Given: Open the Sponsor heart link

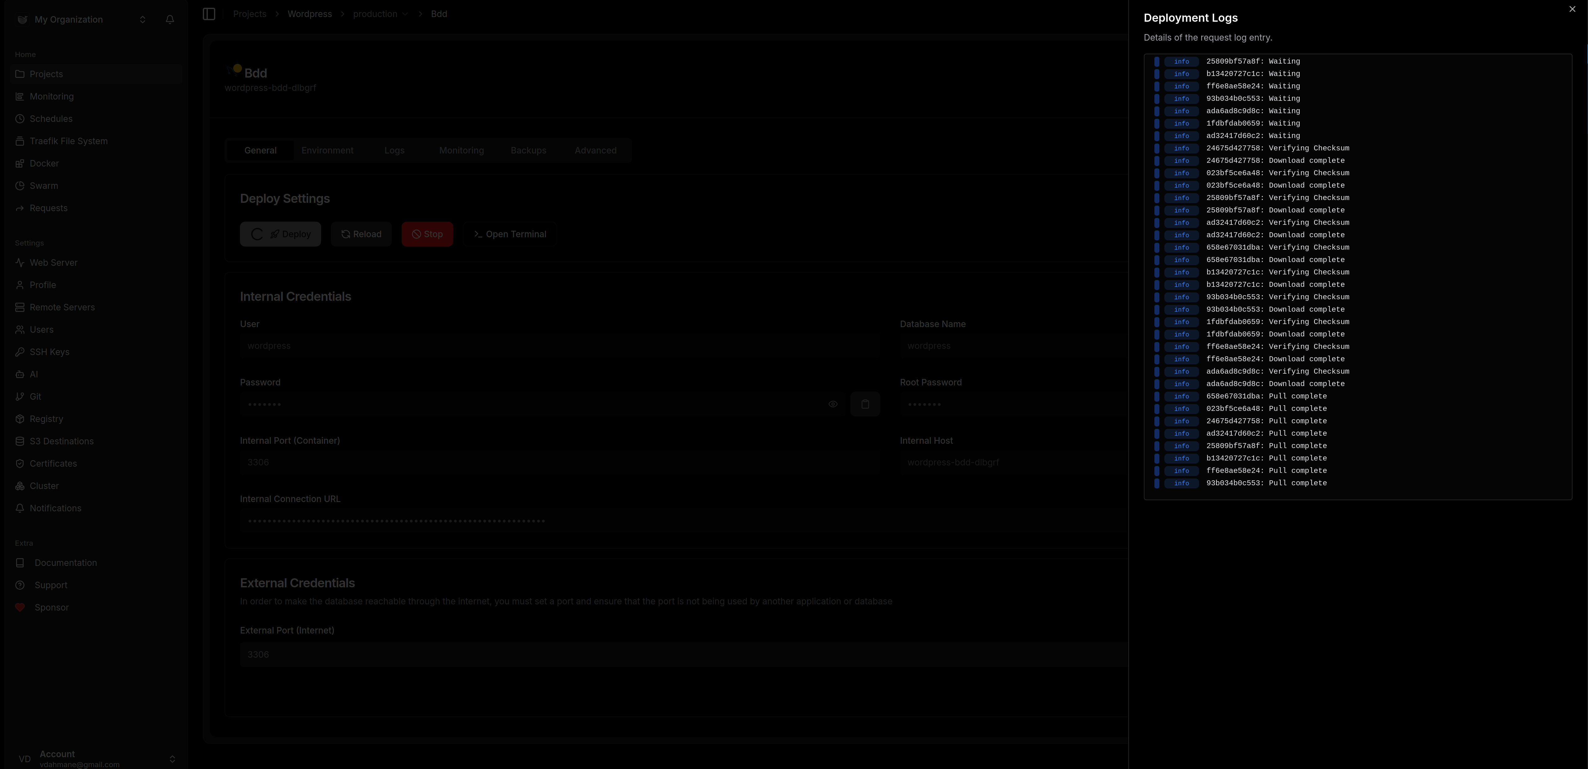Looking at the screenshot, I should tap(52, 607).
